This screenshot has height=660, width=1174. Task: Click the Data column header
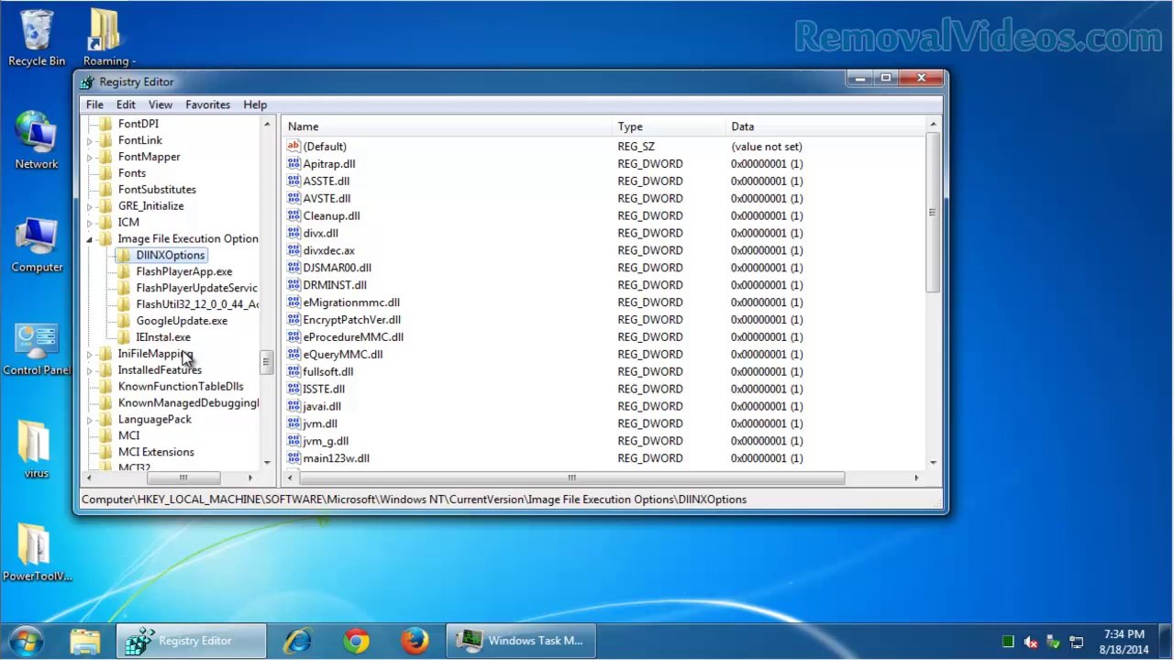coord(825,126)
